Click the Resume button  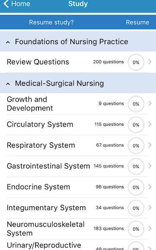(x=138, y=22)
